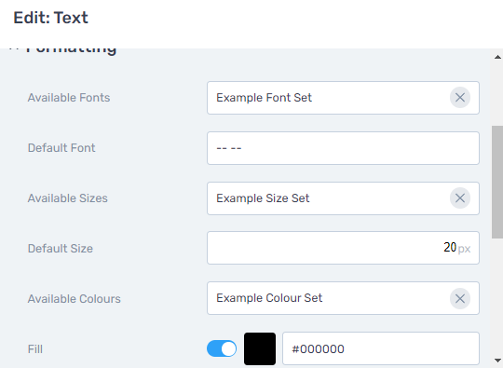The height and width of the screenshot is (368, 503).
Task: Open the black Fill colour swatch
Action: (260, 348)
